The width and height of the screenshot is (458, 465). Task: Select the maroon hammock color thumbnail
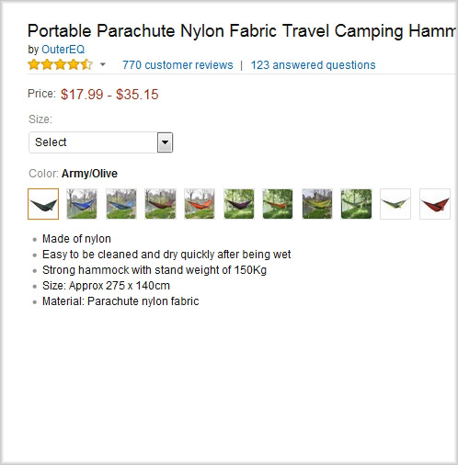pos(160,204)
